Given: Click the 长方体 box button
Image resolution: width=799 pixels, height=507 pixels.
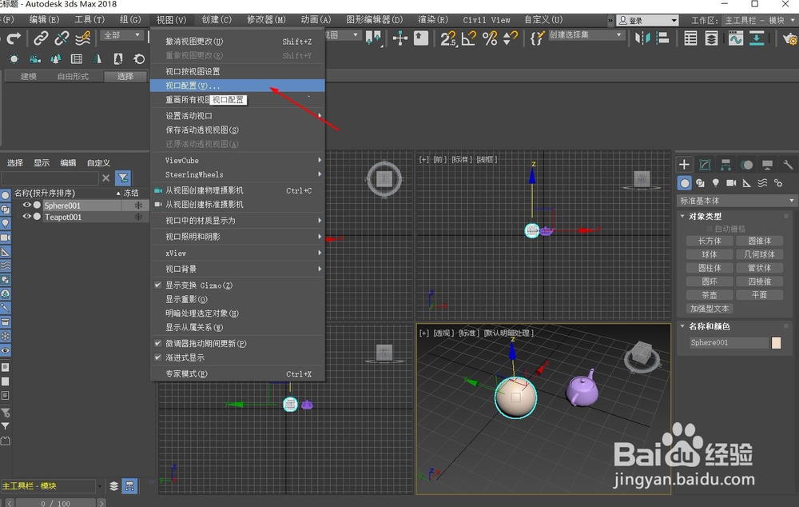Looking at the screenshot, I should [x=710, y=241].
